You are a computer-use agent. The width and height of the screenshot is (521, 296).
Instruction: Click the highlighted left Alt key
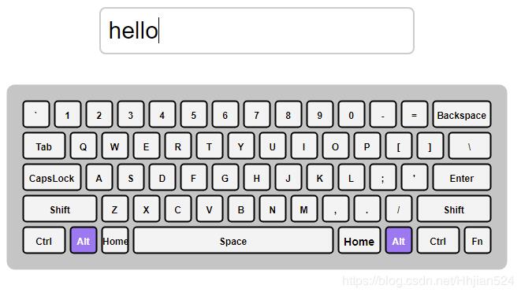(84, 241)
